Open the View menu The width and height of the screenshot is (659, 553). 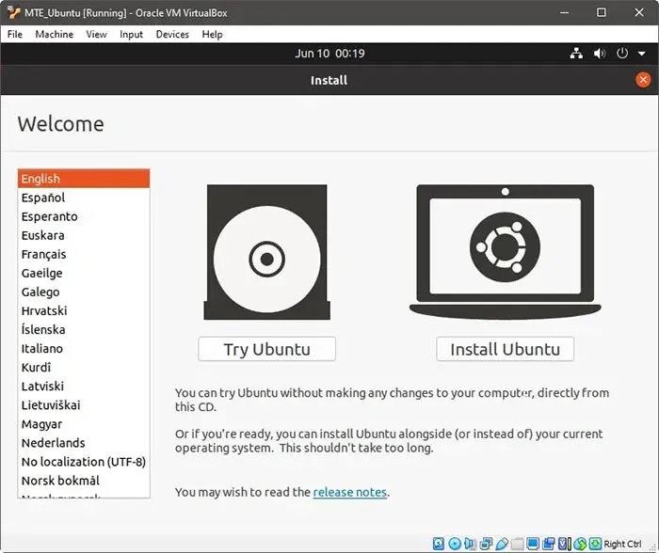point(96,35)
